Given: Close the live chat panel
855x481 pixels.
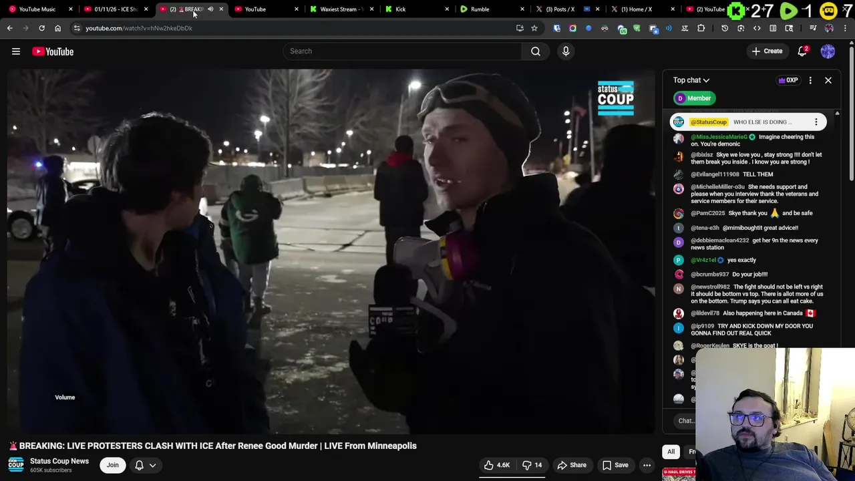Looking at the screenshot, I should 828,80.
